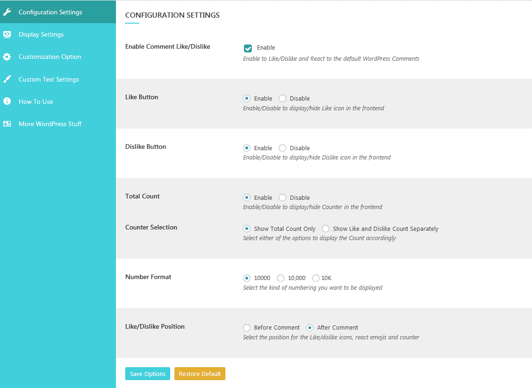The height and width of the screenshot is (388, 532).
Task: Click hint 'Select the kind of numbering'
Action: click(x=313, y=287)
